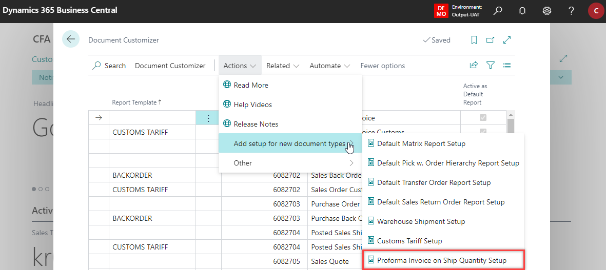Open the Actions dropdown menu
606x270 pixels.
coord(240,66)
